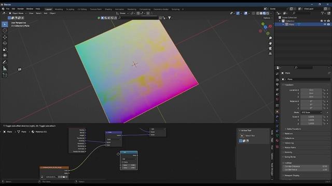
Task: Open the Tool properties tab icon
Action: [x=277, y=74]
